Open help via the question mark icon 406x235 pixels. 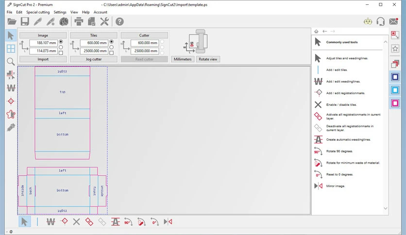[x=119, y=21]
